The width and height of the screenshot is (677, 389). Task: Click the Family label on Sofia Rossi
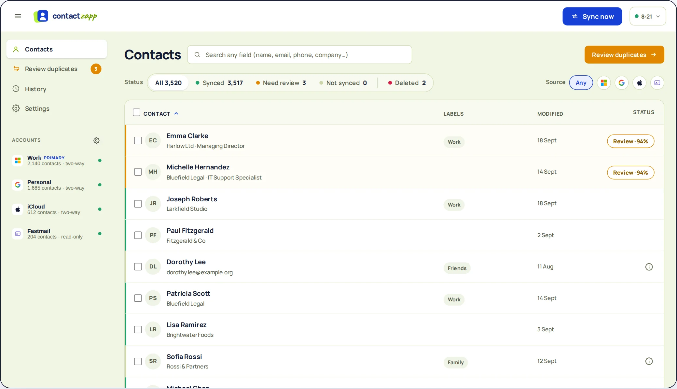click(x=455, y=362)
